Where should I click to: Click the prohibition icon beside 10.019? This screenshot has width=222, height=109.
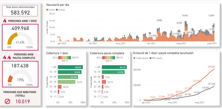[7, 101]
